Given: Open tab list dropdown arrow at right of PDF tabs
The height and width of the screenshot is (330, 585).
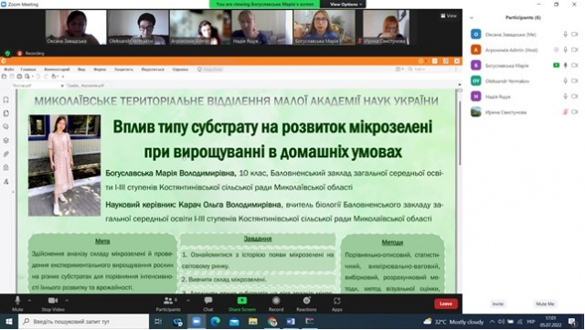Looking at the screenshot, I should 459,85.
